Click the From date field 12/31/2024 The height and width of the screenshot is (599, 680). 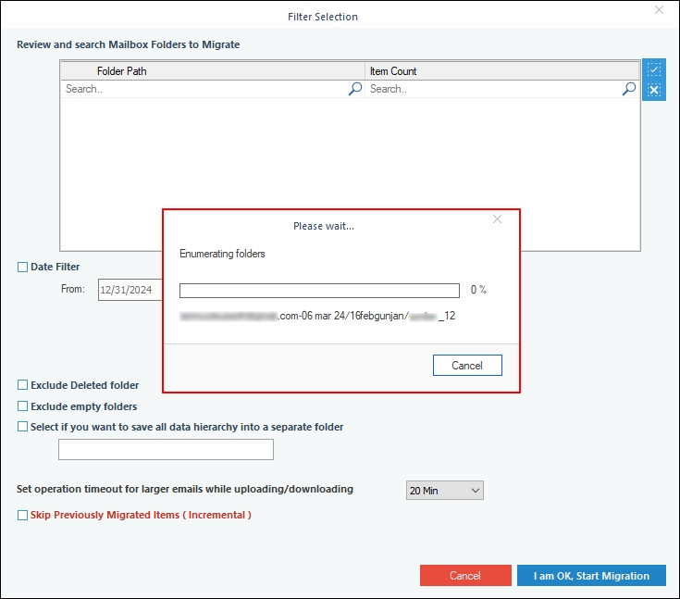click(x=130, y=290)
